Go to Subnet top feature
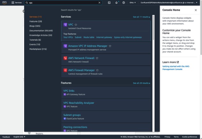 (x=78, y=37)
